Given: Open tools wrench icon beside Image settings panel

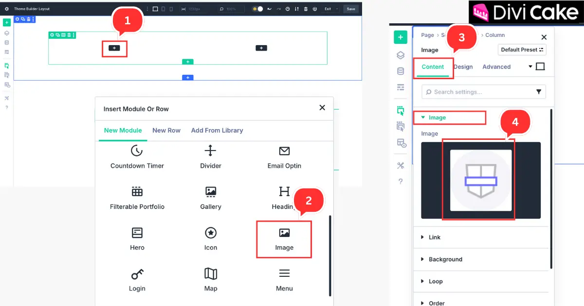Looking at the screenshot, I should click(x=401, y=165).
